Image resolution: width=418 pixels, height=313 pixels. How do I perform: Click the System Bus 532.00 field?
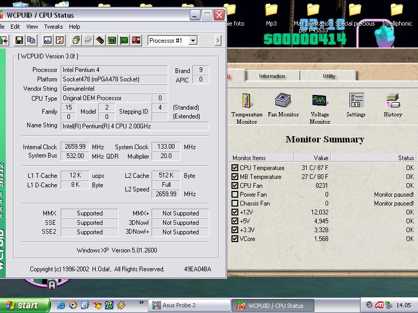pyautogui.click(x=75, y=155)
